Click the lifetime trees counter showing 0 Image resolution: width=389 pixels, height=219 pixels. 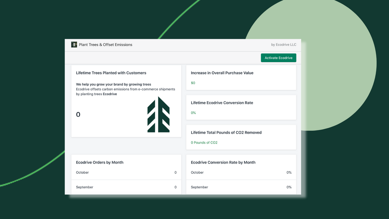point(78,114)
